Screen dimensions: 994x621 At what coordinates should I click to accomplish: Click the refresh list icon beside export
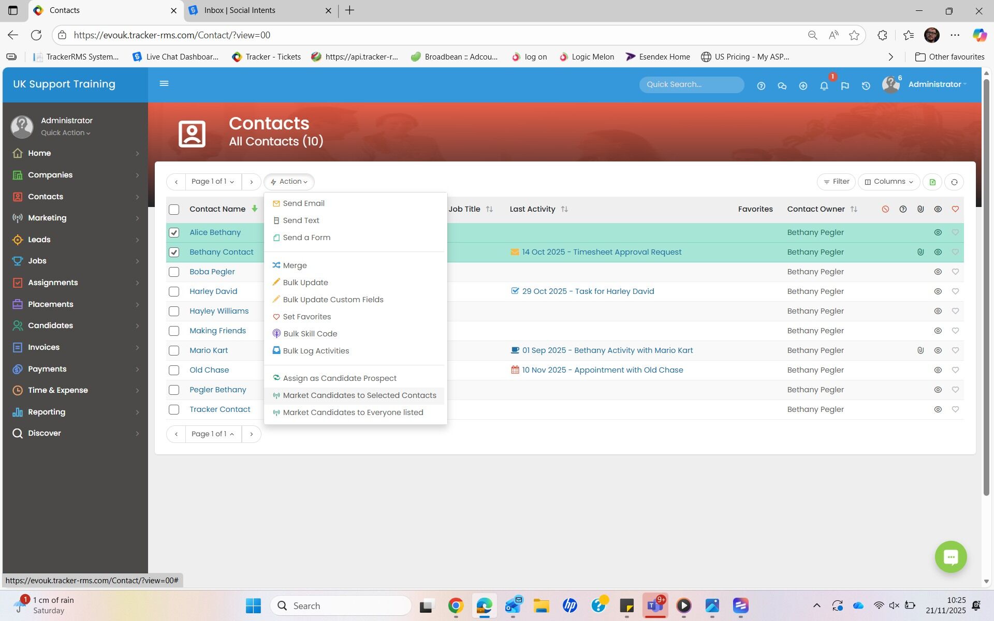tap(954, 182)
